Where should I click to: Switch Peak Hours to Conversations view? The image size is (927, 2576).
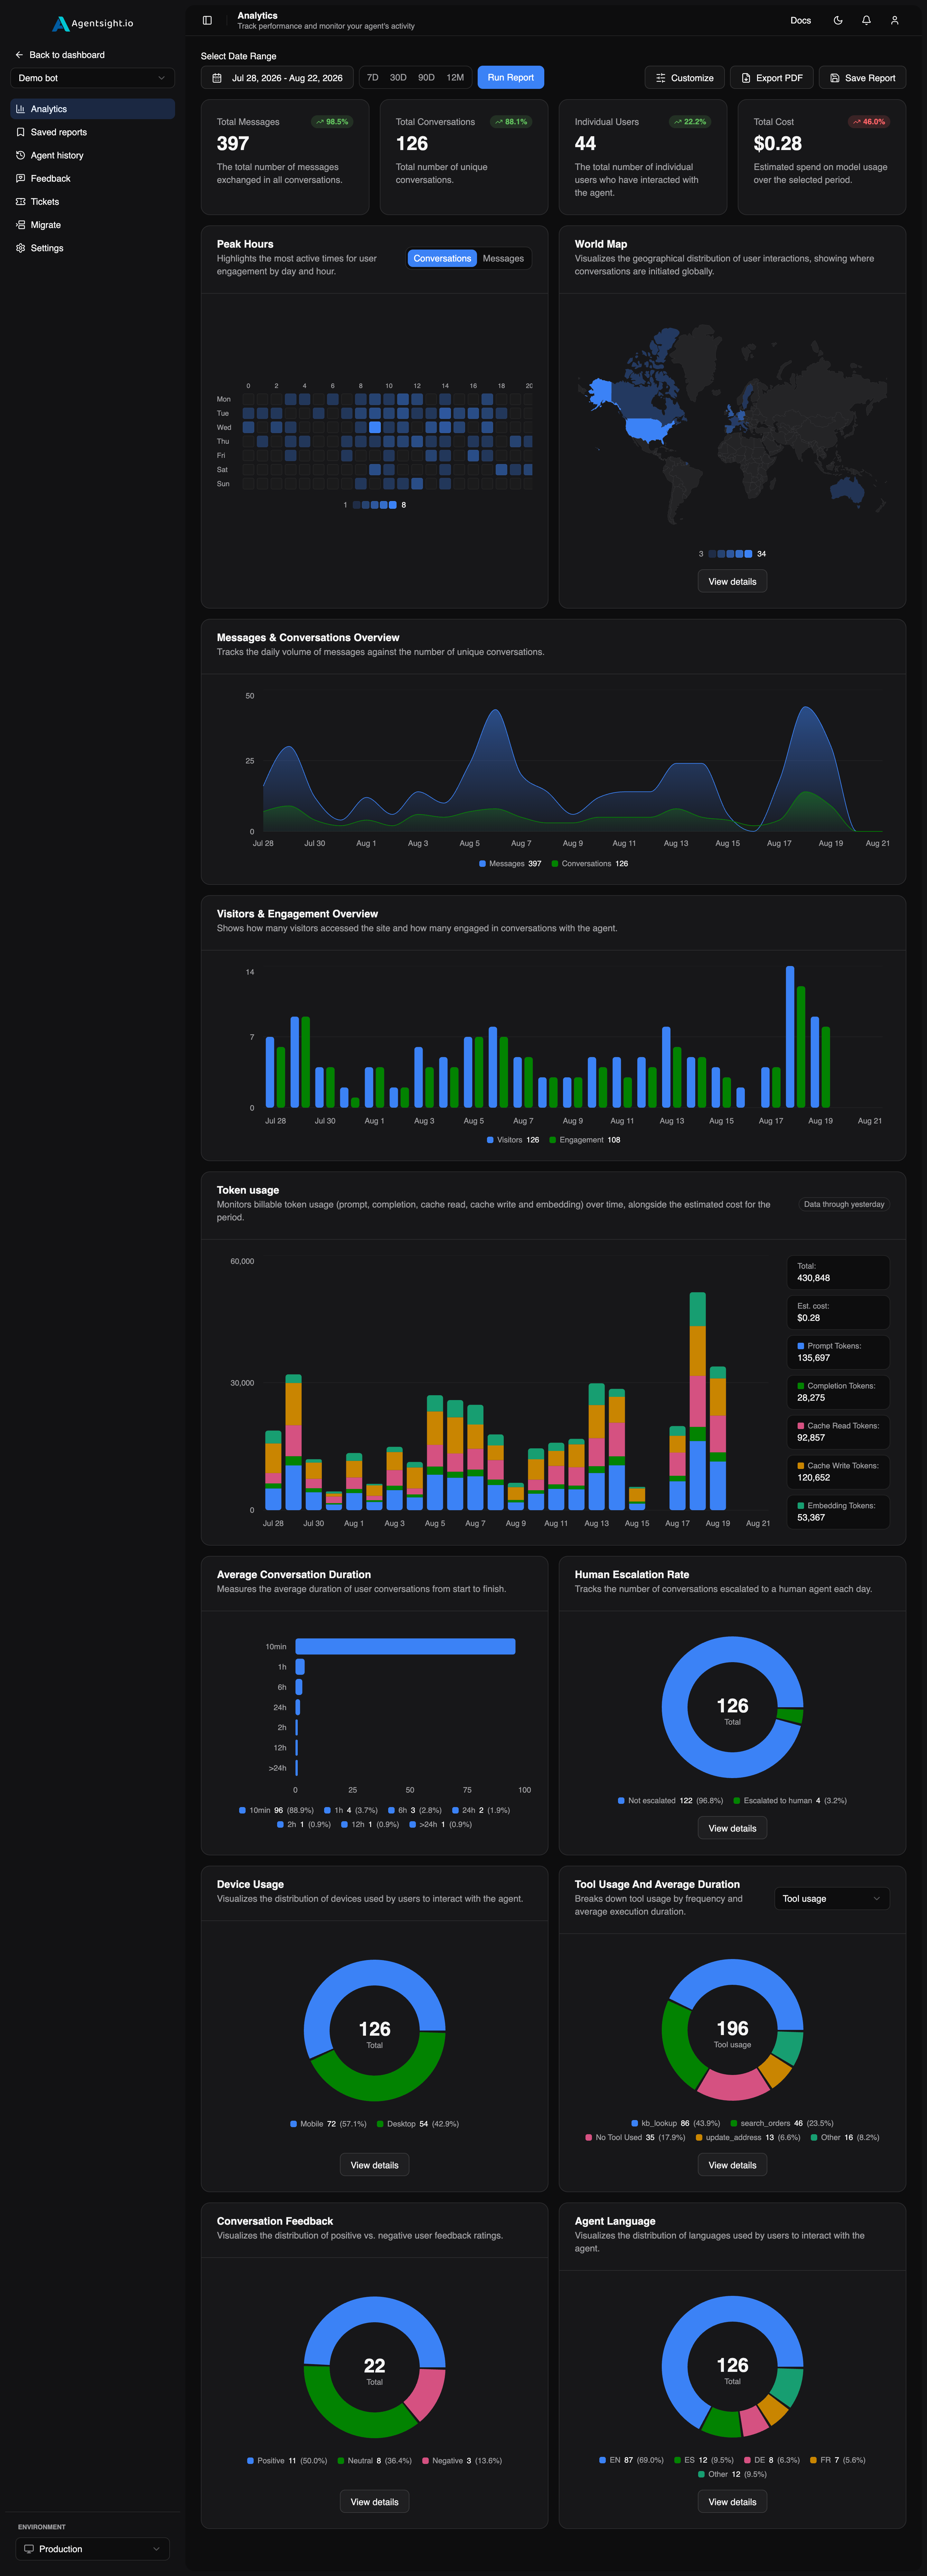point(442,258)
